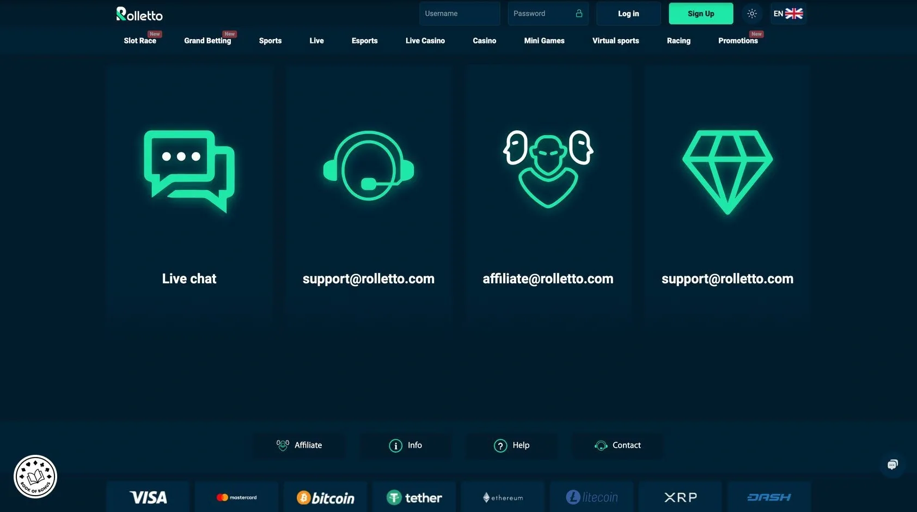Click the Mastercard payment logo
This screenshot has height=512, width=917.
click(x=236, y=497)
